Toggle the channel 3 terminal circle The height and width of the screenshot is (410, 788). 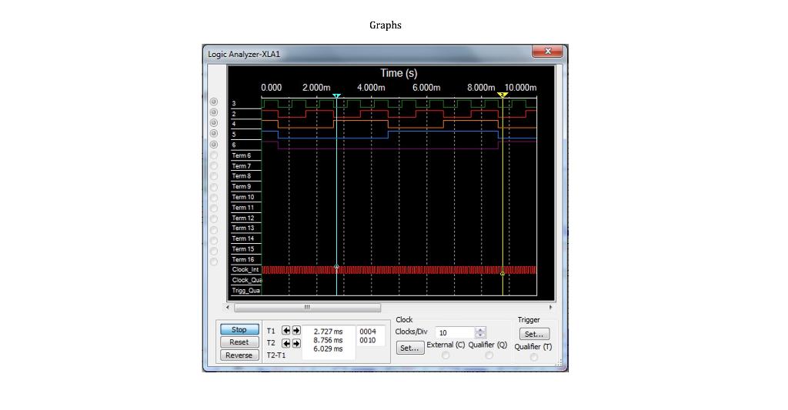point(214,102)
